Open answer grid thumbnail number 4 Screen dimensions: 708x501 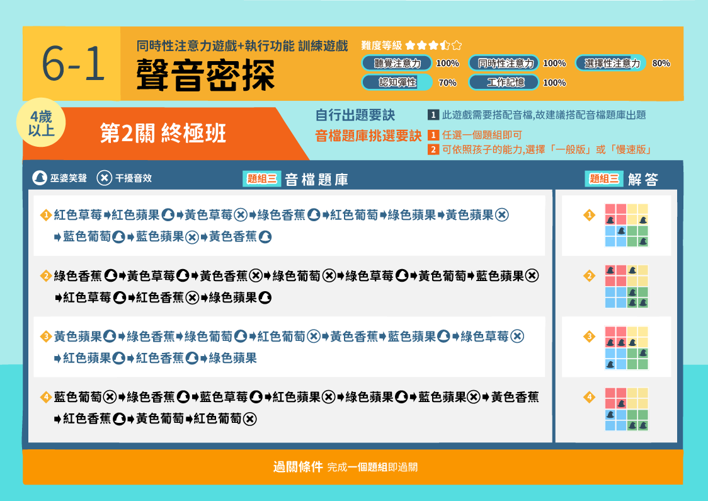pyautogui.click(x=626, y=409)
